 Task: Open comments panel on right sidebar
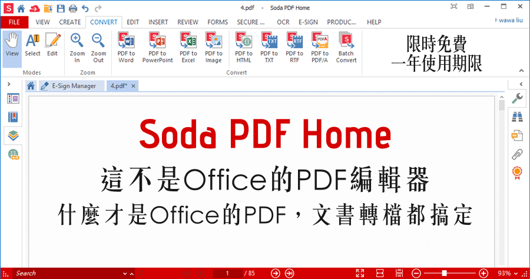517,136
